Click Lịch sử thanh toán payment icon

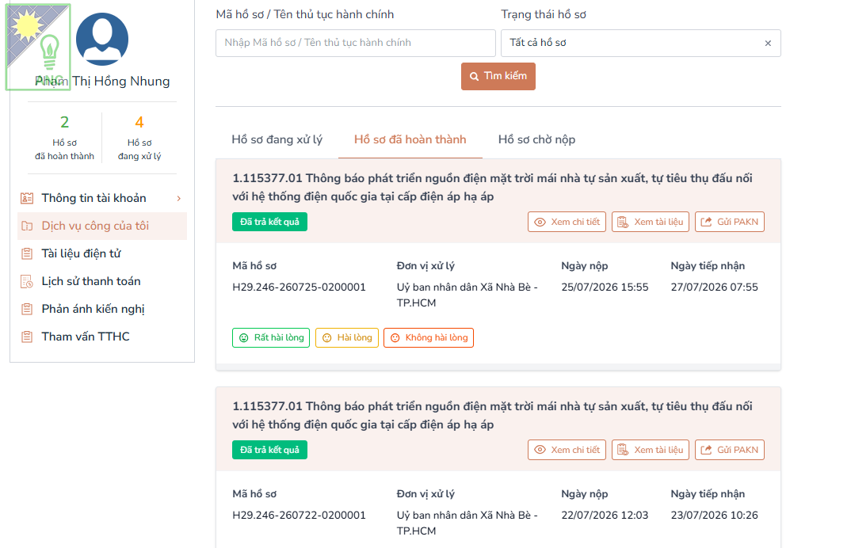tap(27, 281)
